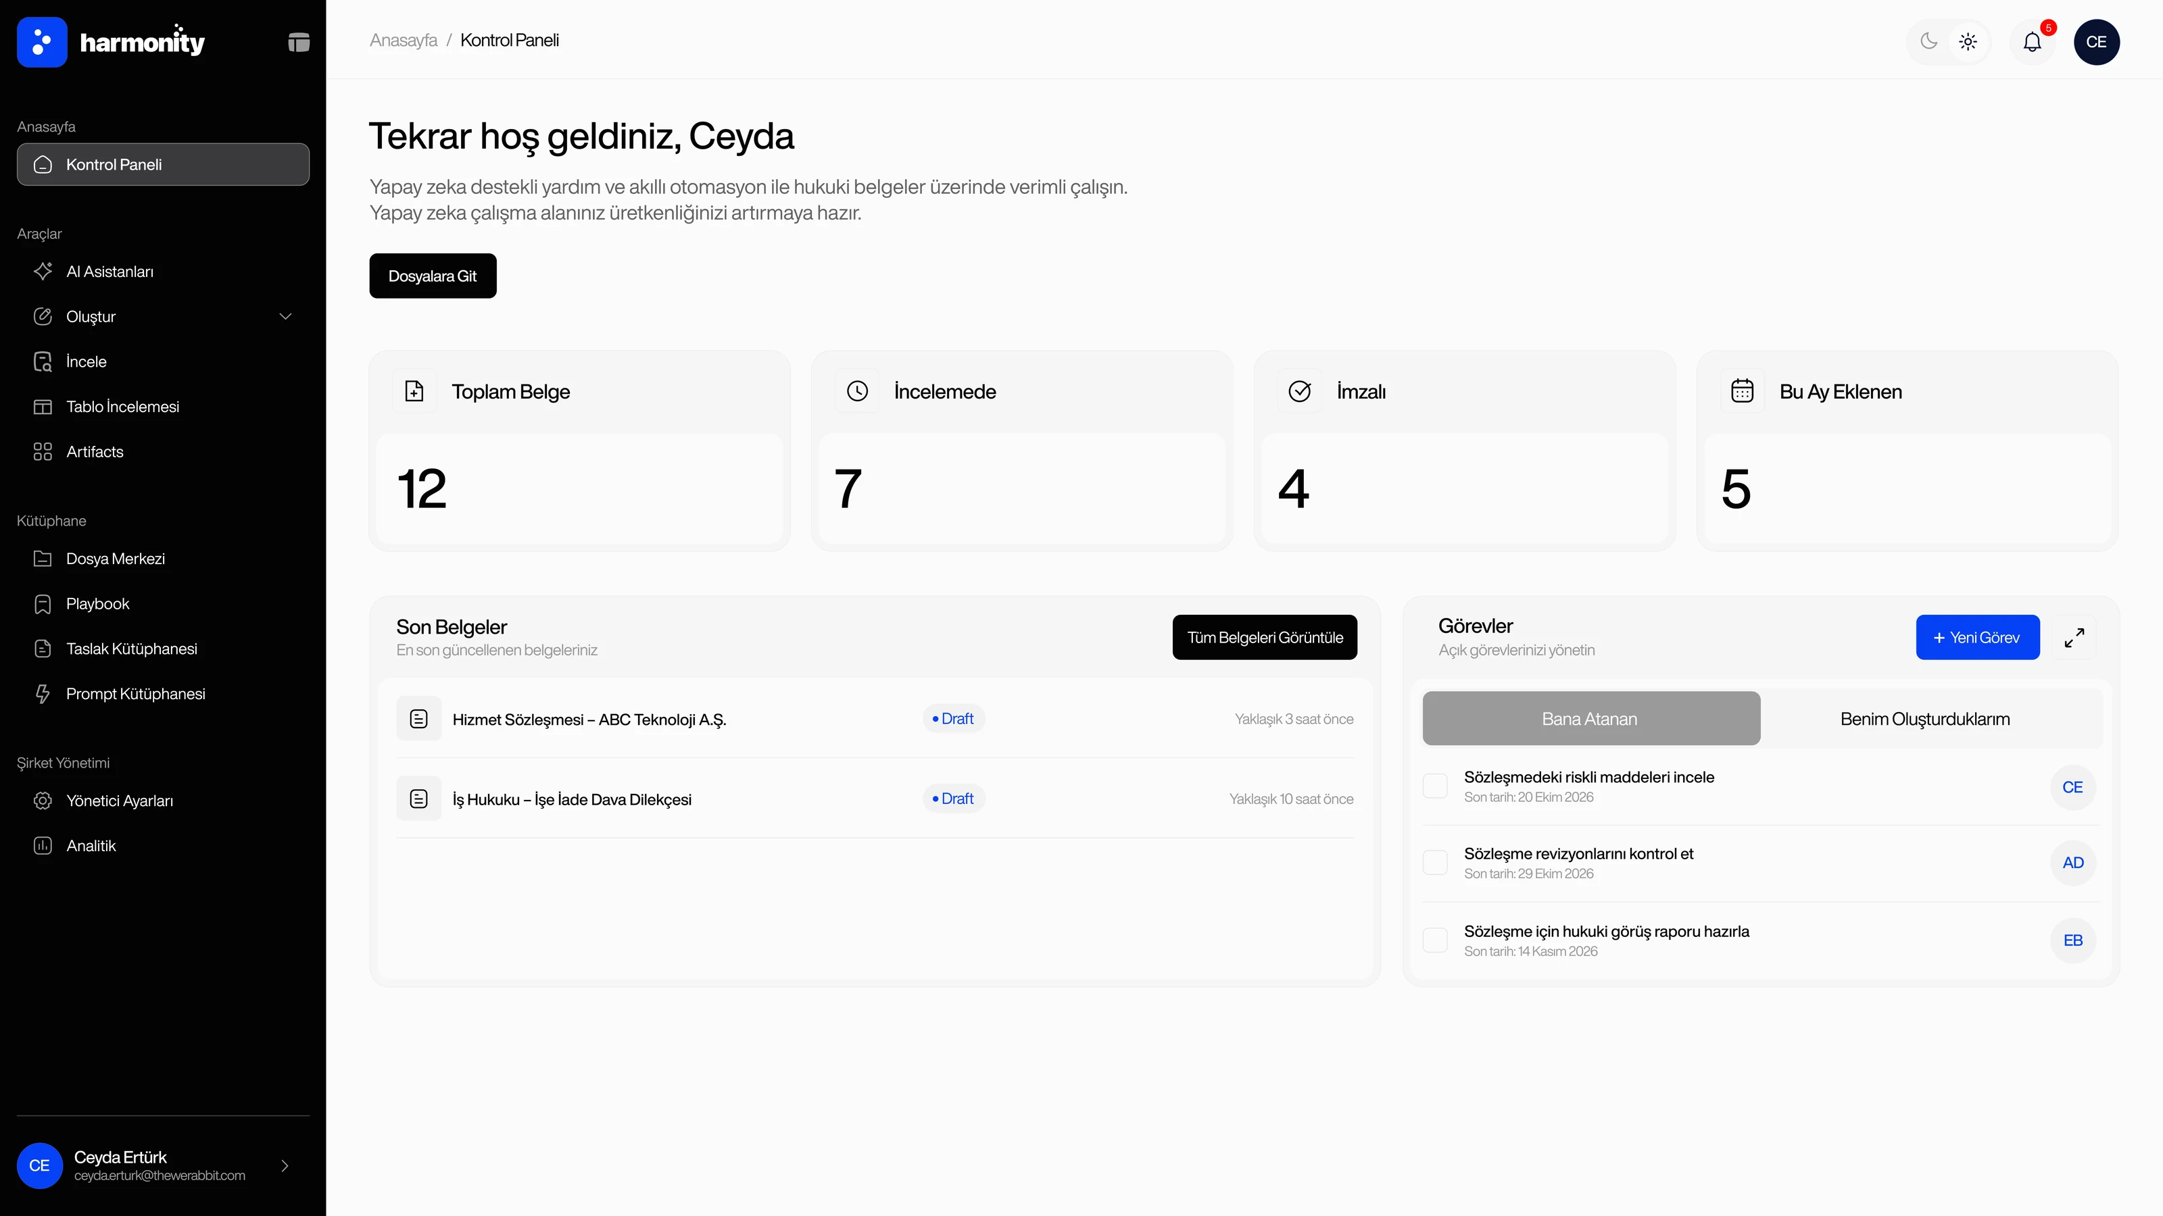Click İmzalı check-circle icon
Screen dimensions: 2163x1216
[1300, 391]
